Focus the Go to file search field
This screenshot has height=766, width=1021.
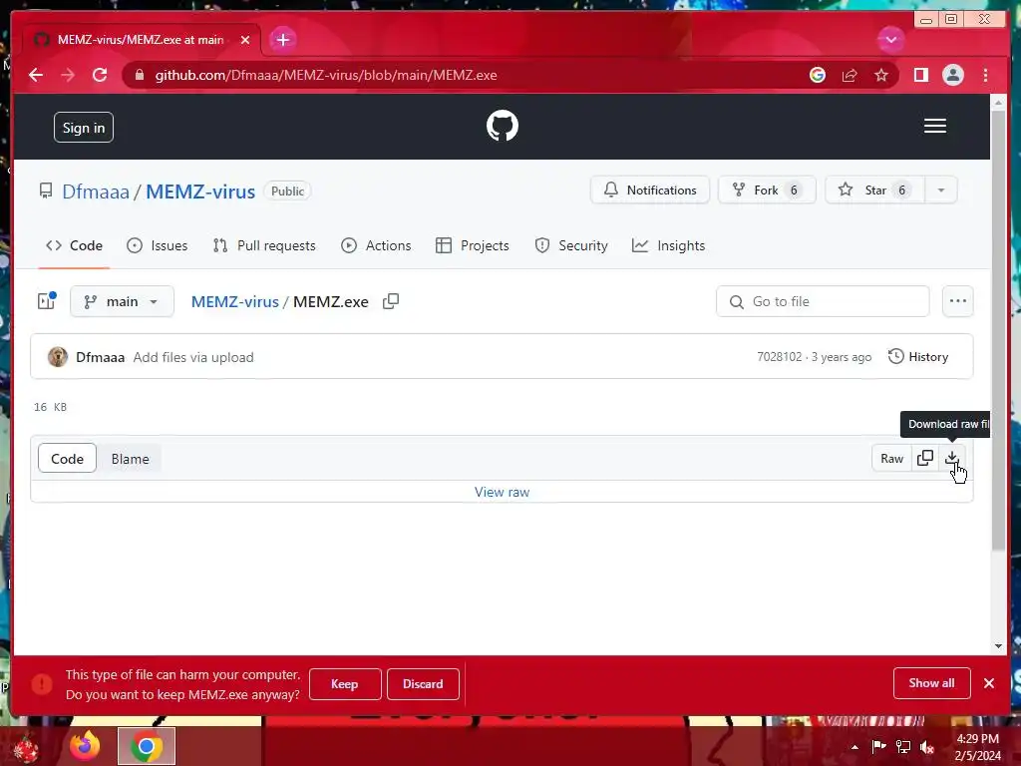click(823, 301)
